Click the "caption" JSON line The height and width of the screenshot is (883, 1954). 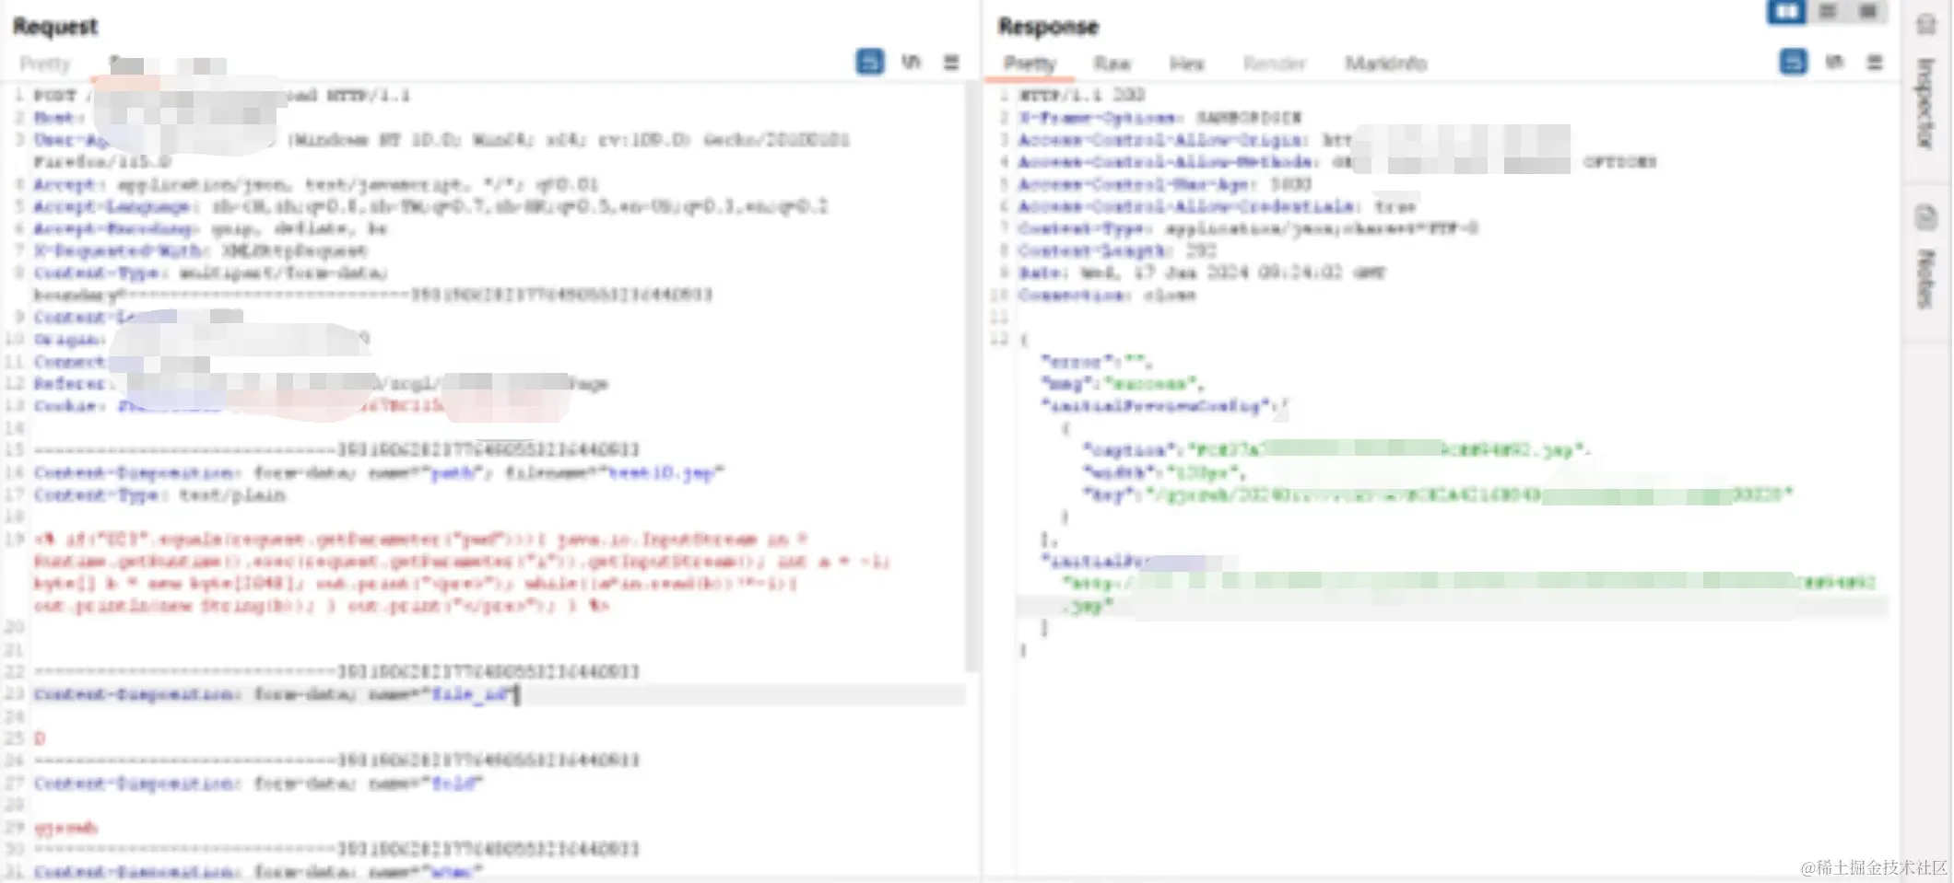click(x=1336, y=449)
